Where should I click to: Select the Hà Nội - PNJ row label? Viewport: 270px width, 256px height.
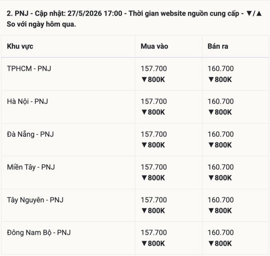pyautogui.click(x=27, y=101)
